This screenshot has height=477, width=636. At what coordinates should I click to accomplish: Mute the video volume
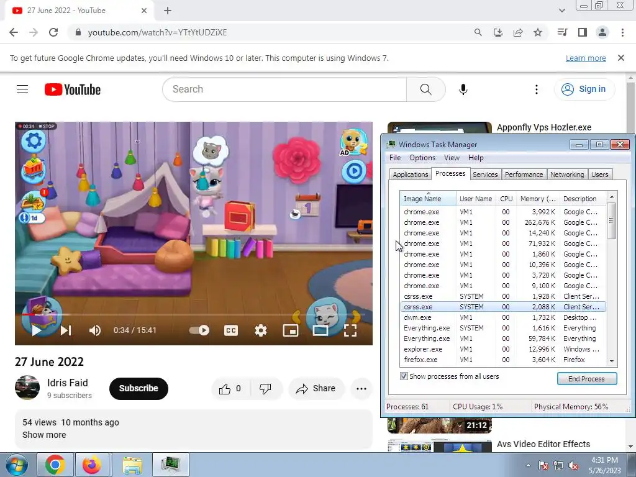(x=95, y=330)
